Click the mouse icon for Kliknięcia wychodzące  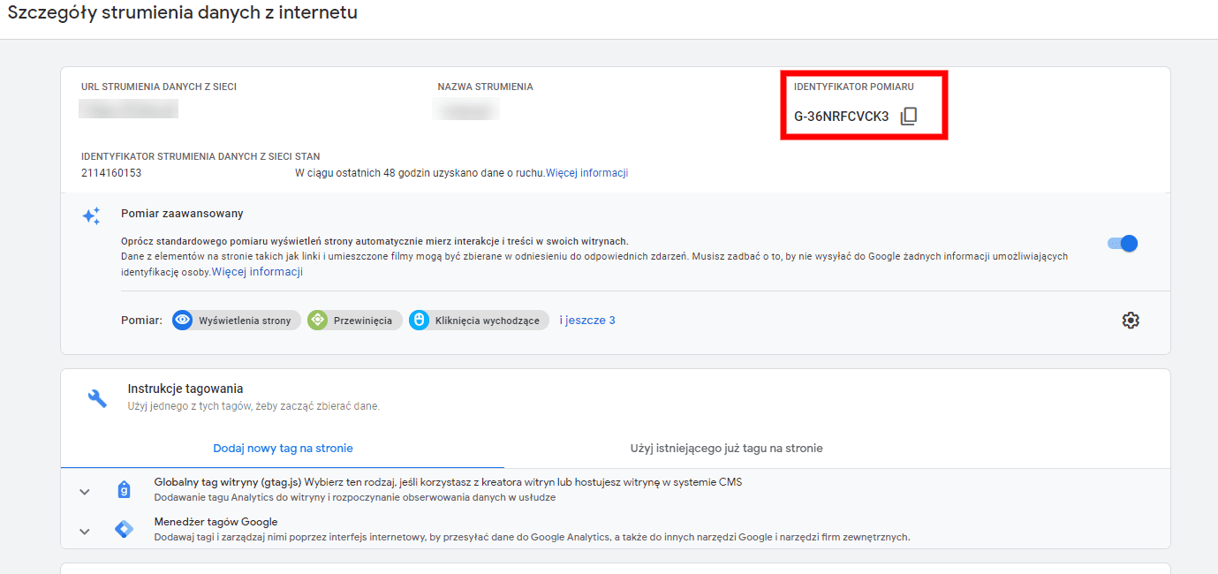(419, 321)
